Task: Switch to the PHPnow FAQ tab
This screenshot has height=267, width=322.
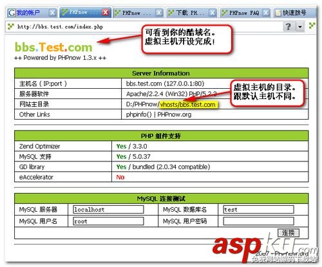Action: click(244, 13)
